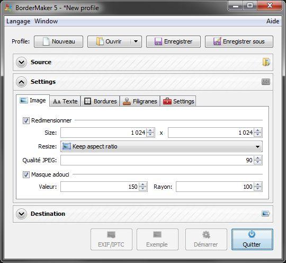Uncheck the Redimensionner checkbox
This screenshot has width=286, height=263.
coord(26,120)
